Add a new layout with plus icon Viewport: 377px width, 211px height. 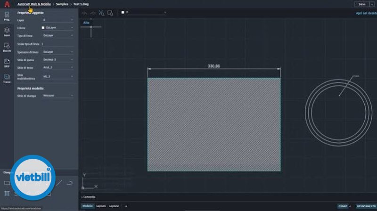tap(126, 206)
